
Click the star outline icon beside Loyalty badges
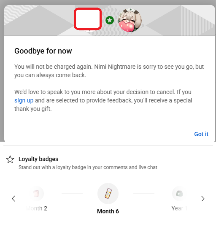pyautogui.click(x=10, y=159)
